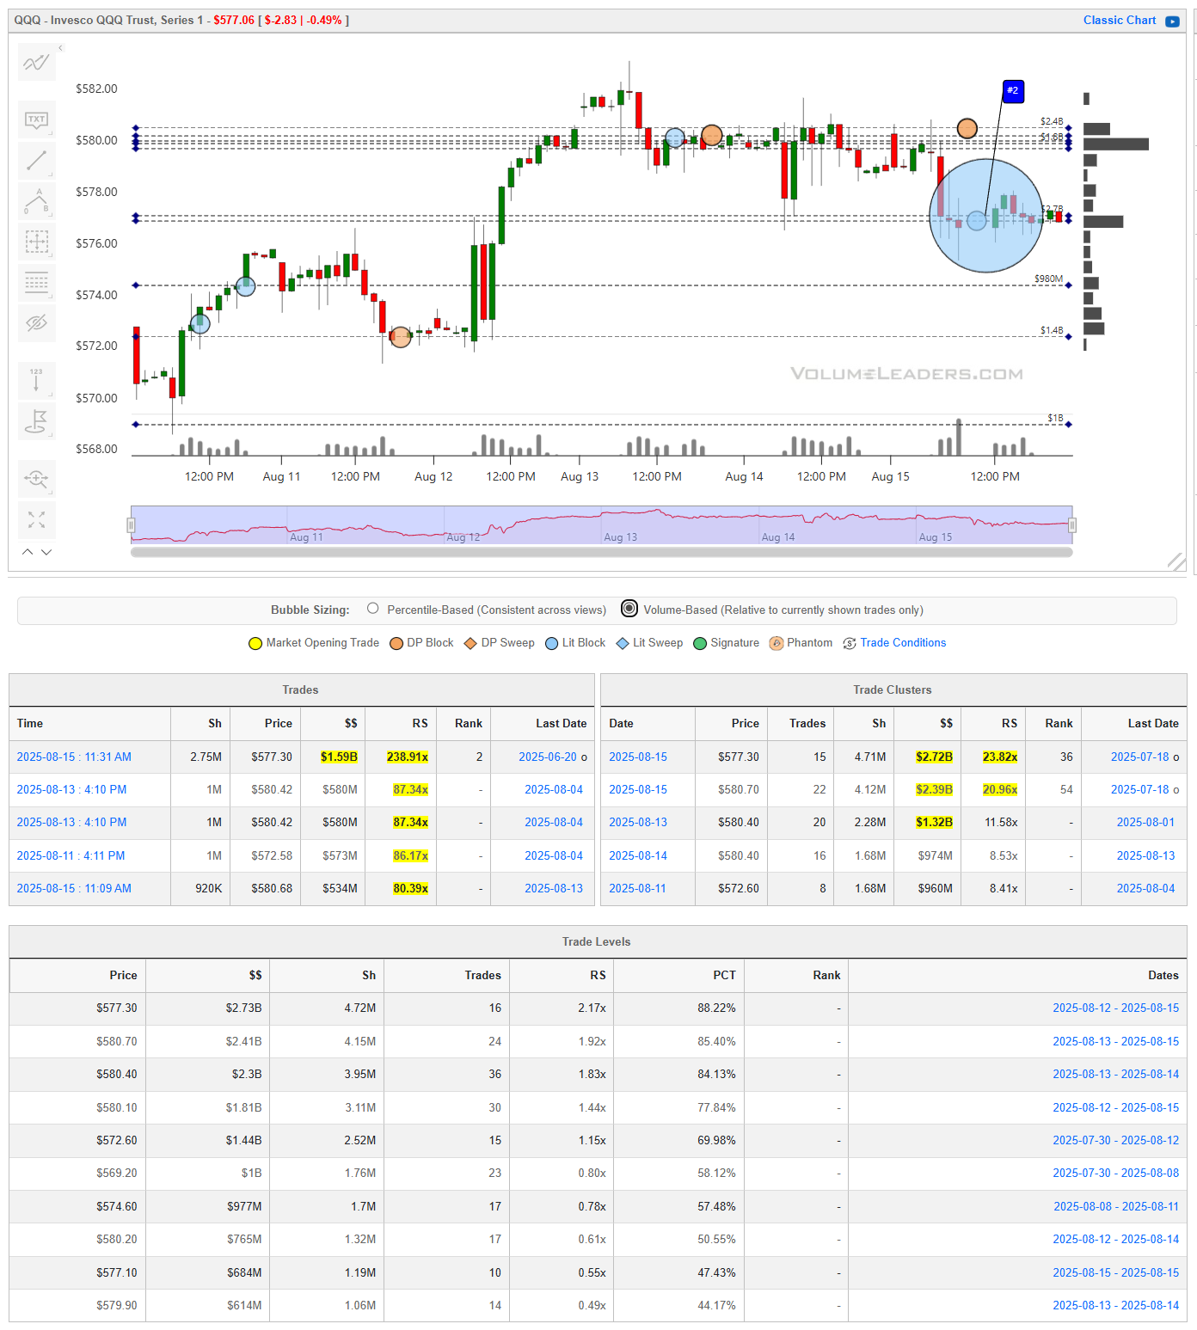1197x1330 pixels.
Task: Select the trend line drawing tool
Action: pyautogui.click(x=36, y=161)
